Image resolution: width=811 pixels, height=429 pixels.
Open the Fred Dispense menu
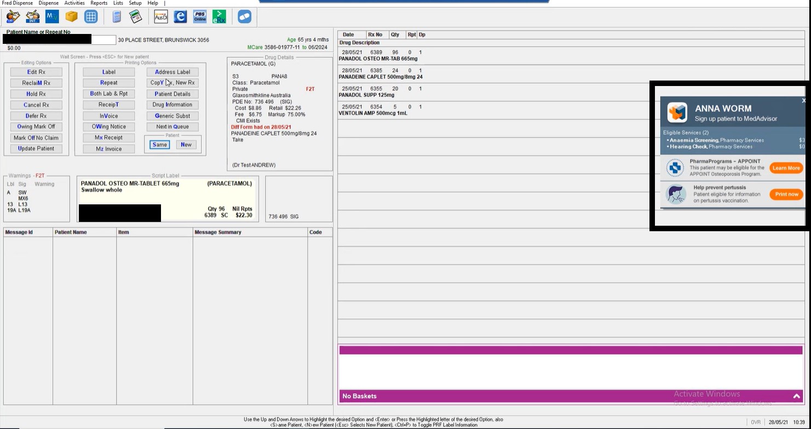pyautogui.click(x=18, y=3)
